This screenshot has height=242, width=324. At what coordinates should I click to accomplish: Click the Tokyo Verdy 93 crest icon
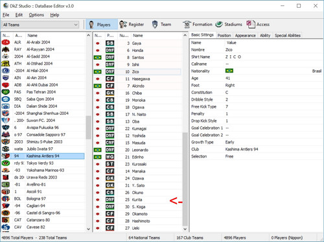pyautogui.click(x=6, y=163)
